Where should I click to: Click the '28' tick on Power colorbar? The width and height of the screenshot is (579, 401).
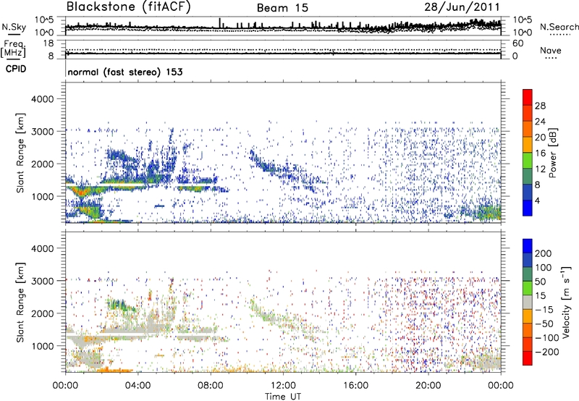[x=540, y=106]
